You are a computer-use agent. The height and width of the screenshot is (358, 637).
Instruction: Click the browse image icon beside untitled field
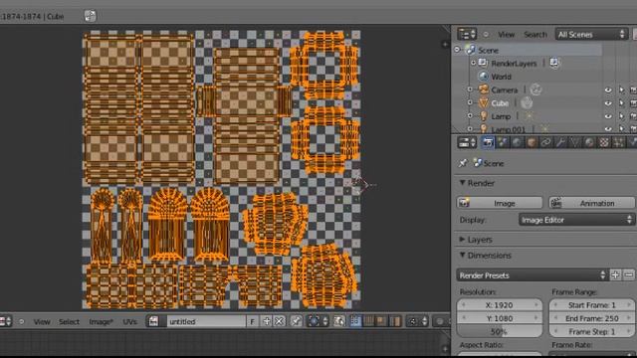point(155,321)
